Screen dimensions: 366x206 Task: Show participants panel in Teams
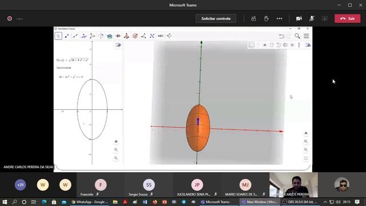pyautogui.click(x=253, y=18)
